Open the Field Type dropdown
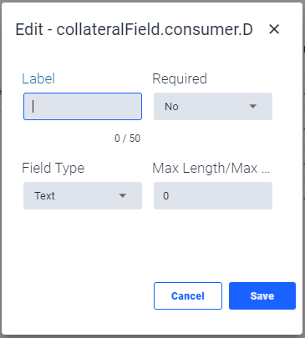Viewport: 305px width, 338px height. [83, 195]
